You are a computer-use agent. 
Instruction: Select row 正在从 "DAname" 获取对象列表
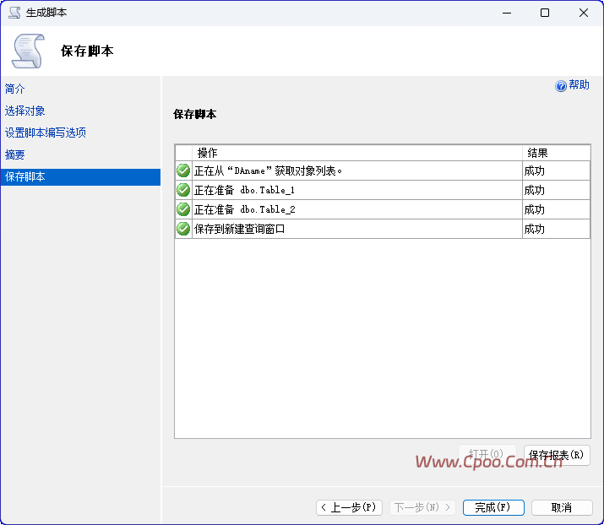(383, 170)
